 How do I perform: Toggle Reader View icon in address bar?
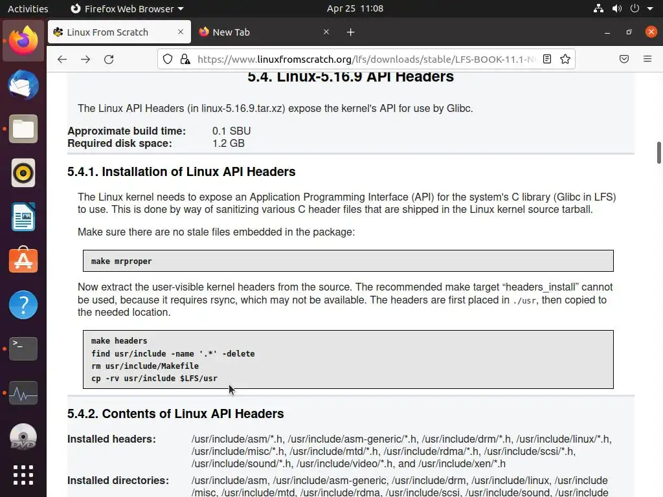546,59
